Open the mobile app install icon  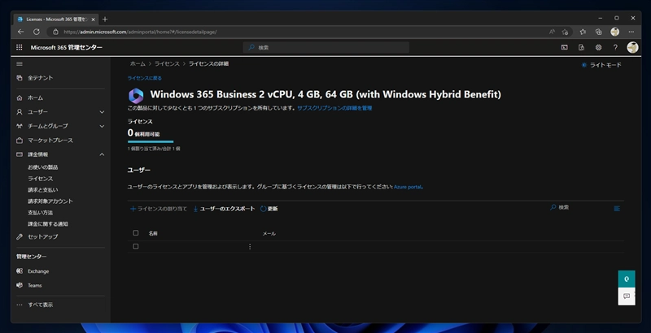[581, 48]
